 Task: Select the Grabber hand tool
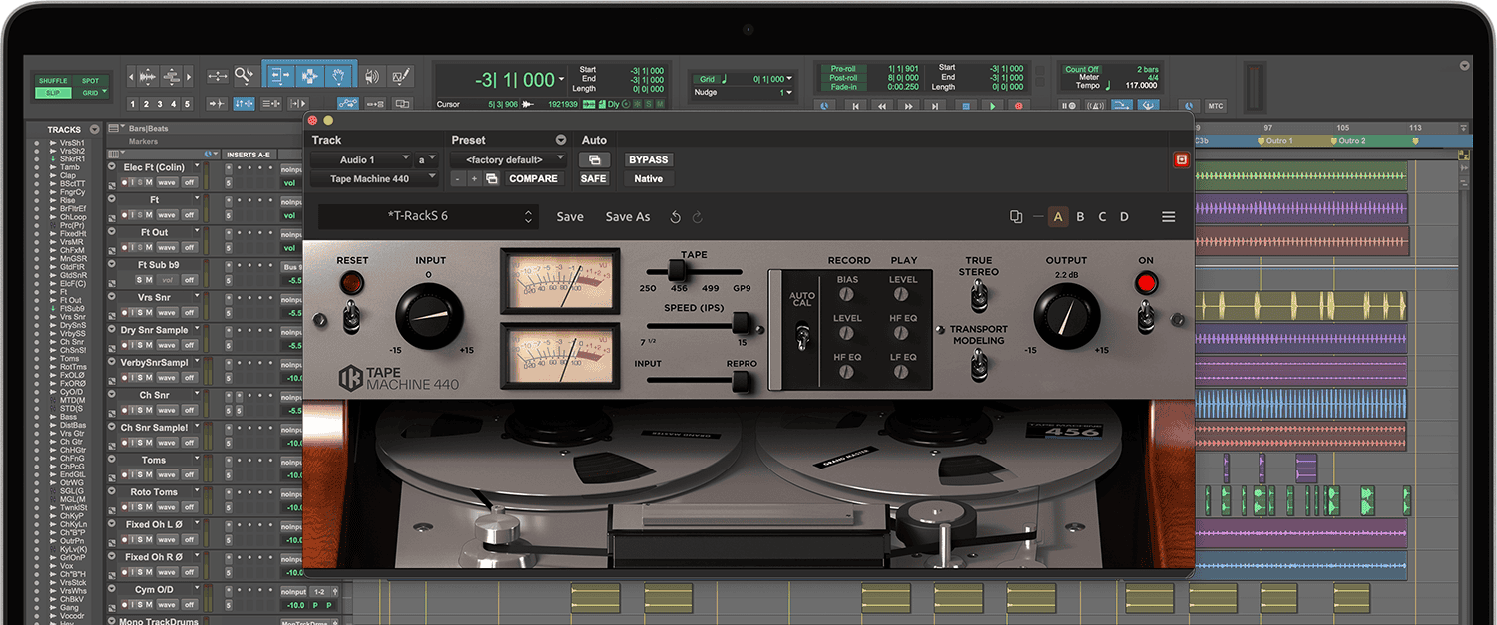pyautogui.click(x=338, y=75)
